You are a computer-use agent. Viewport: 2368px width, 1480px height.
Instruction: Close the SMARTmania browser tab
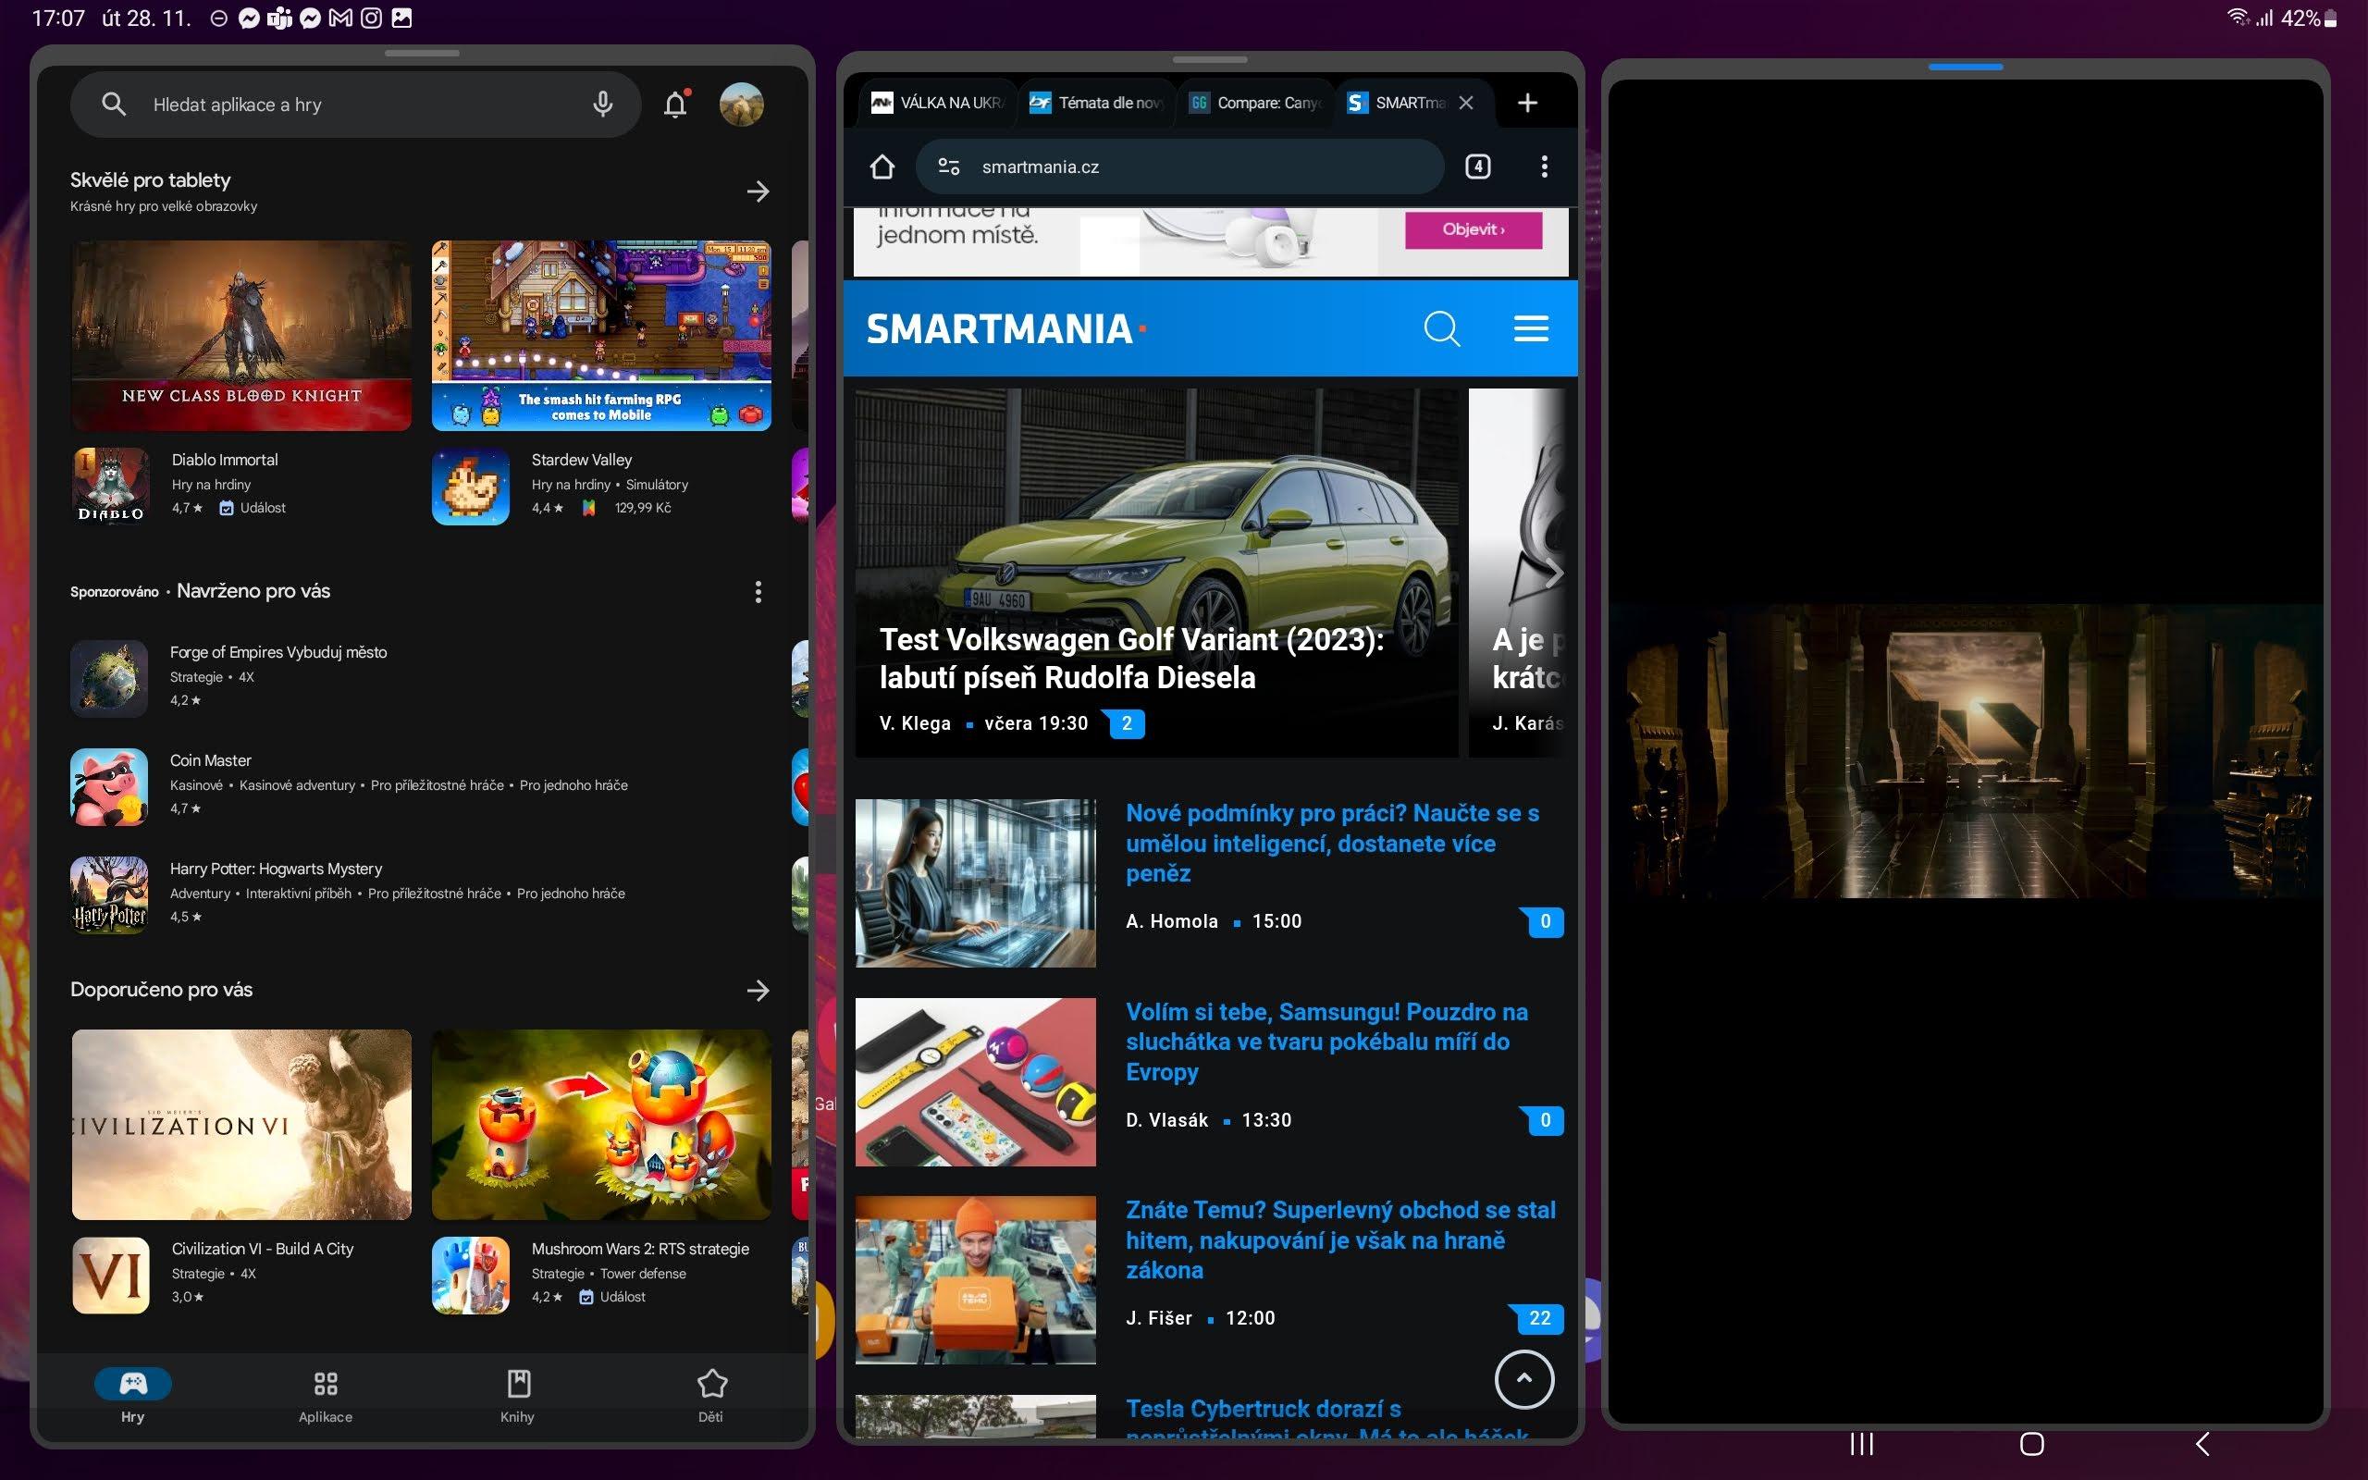click(x=1466, y=103)
